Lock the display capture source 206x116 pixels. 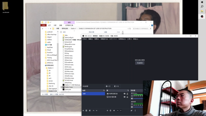[127, 97]
